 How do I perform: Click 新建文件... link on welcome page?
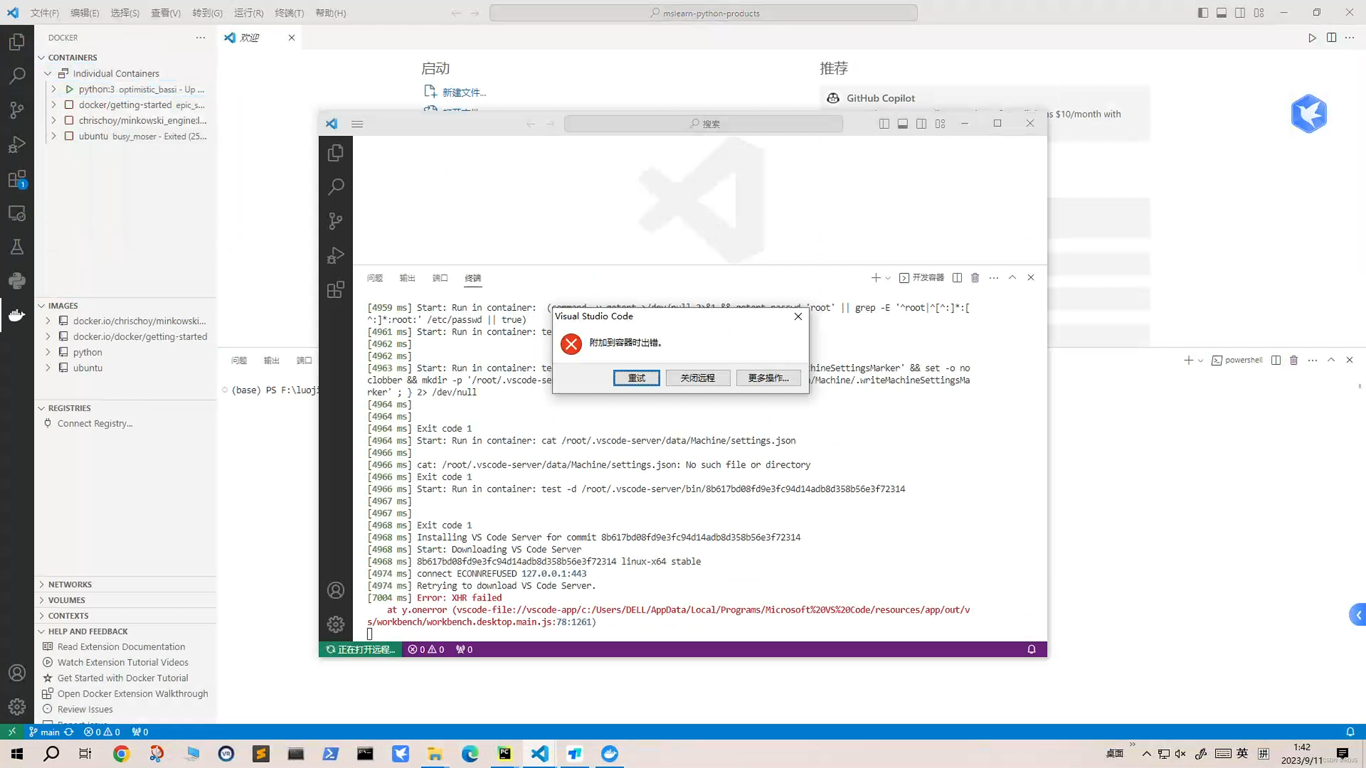pos(464,92)
